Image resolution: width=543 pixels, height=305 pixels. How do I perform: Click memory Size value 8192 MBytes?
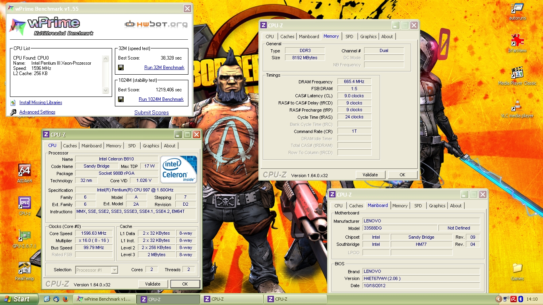[305, 58]
